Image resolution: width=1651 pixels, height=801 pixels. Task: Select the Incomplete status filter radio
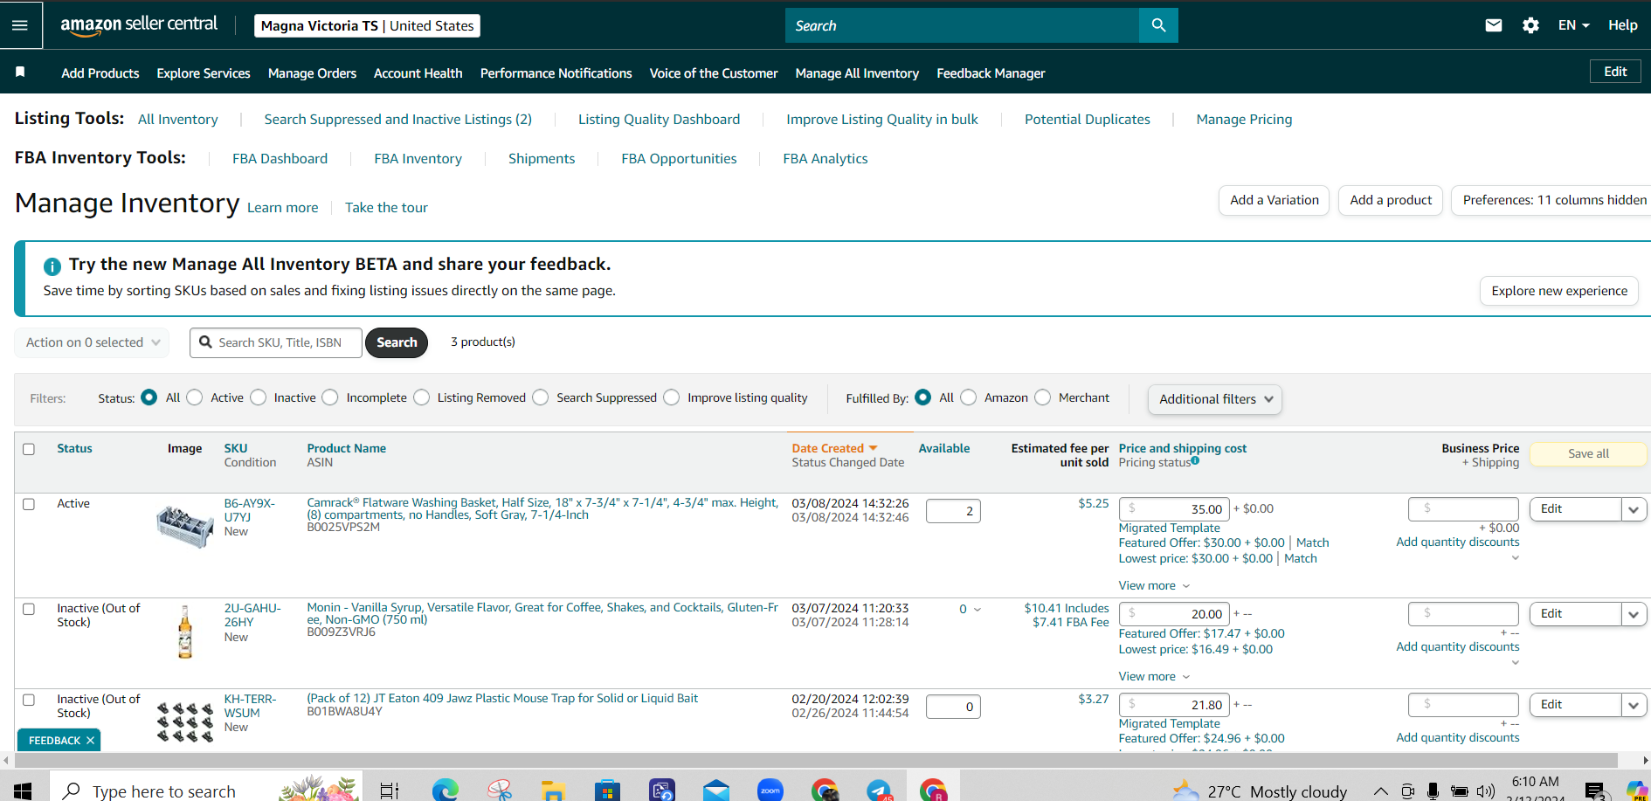[x=330, y=397]
